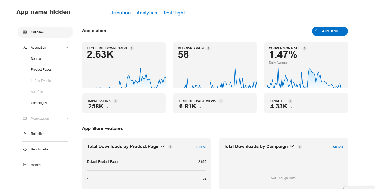Screen dimensions: 375x189
Task: Click the Daily Average label
Action: pos(279,63)
